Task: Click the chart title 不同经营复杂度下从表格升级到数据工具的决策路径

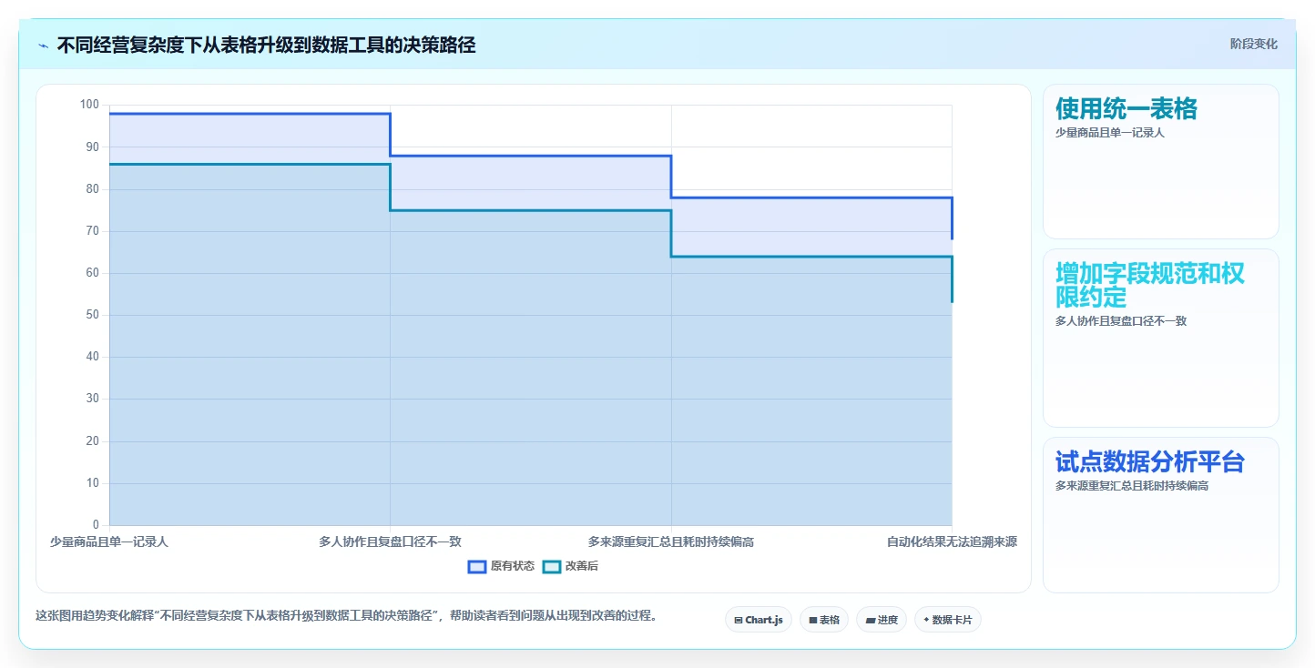Action: [x=266, y=46]
